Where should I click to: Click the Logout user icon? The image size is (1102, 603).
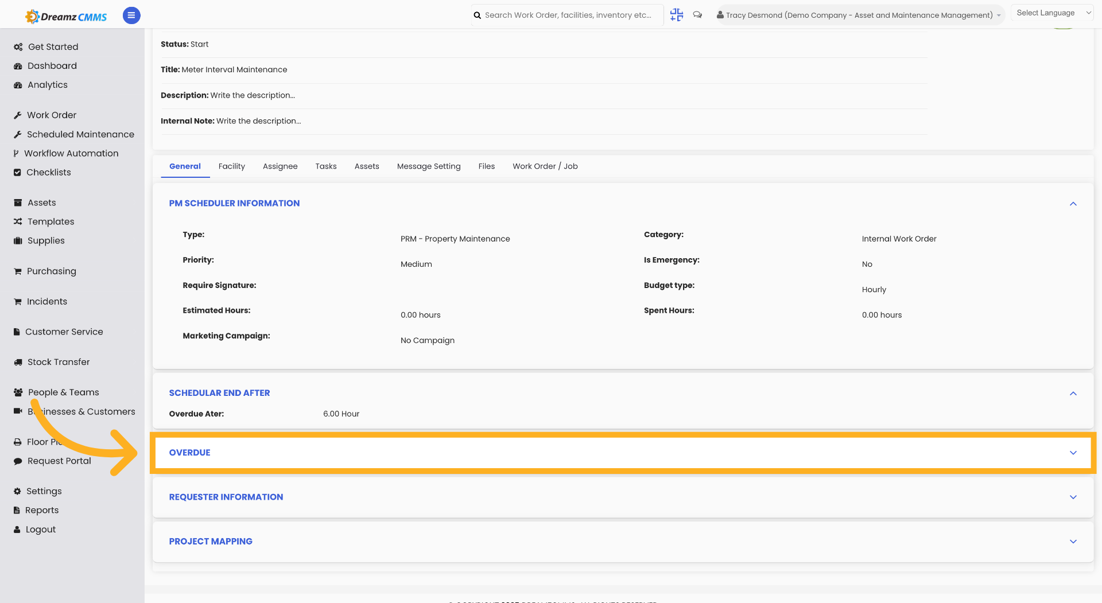point(17,530)
